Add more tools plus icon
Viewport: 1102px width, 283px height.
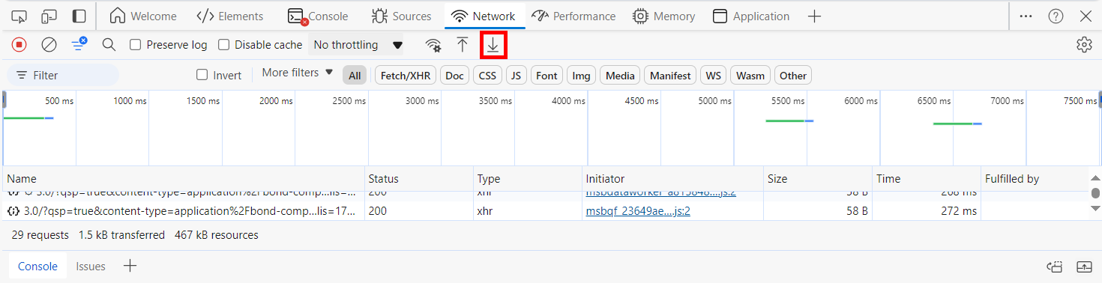tap(815, 16)
